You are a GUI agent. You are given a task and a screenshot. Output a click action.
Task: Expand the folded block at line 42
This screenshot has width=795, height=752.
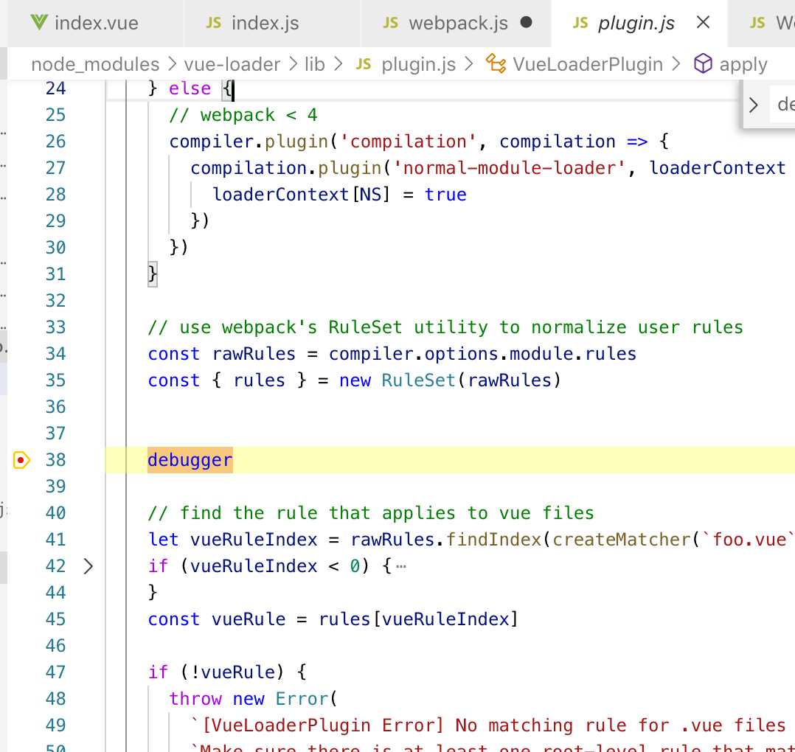pyautogui.click(x=88, y=566)
